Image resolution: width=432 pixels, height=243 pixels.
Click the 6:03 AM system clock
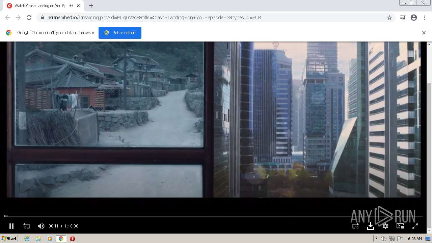coord(415,239)
